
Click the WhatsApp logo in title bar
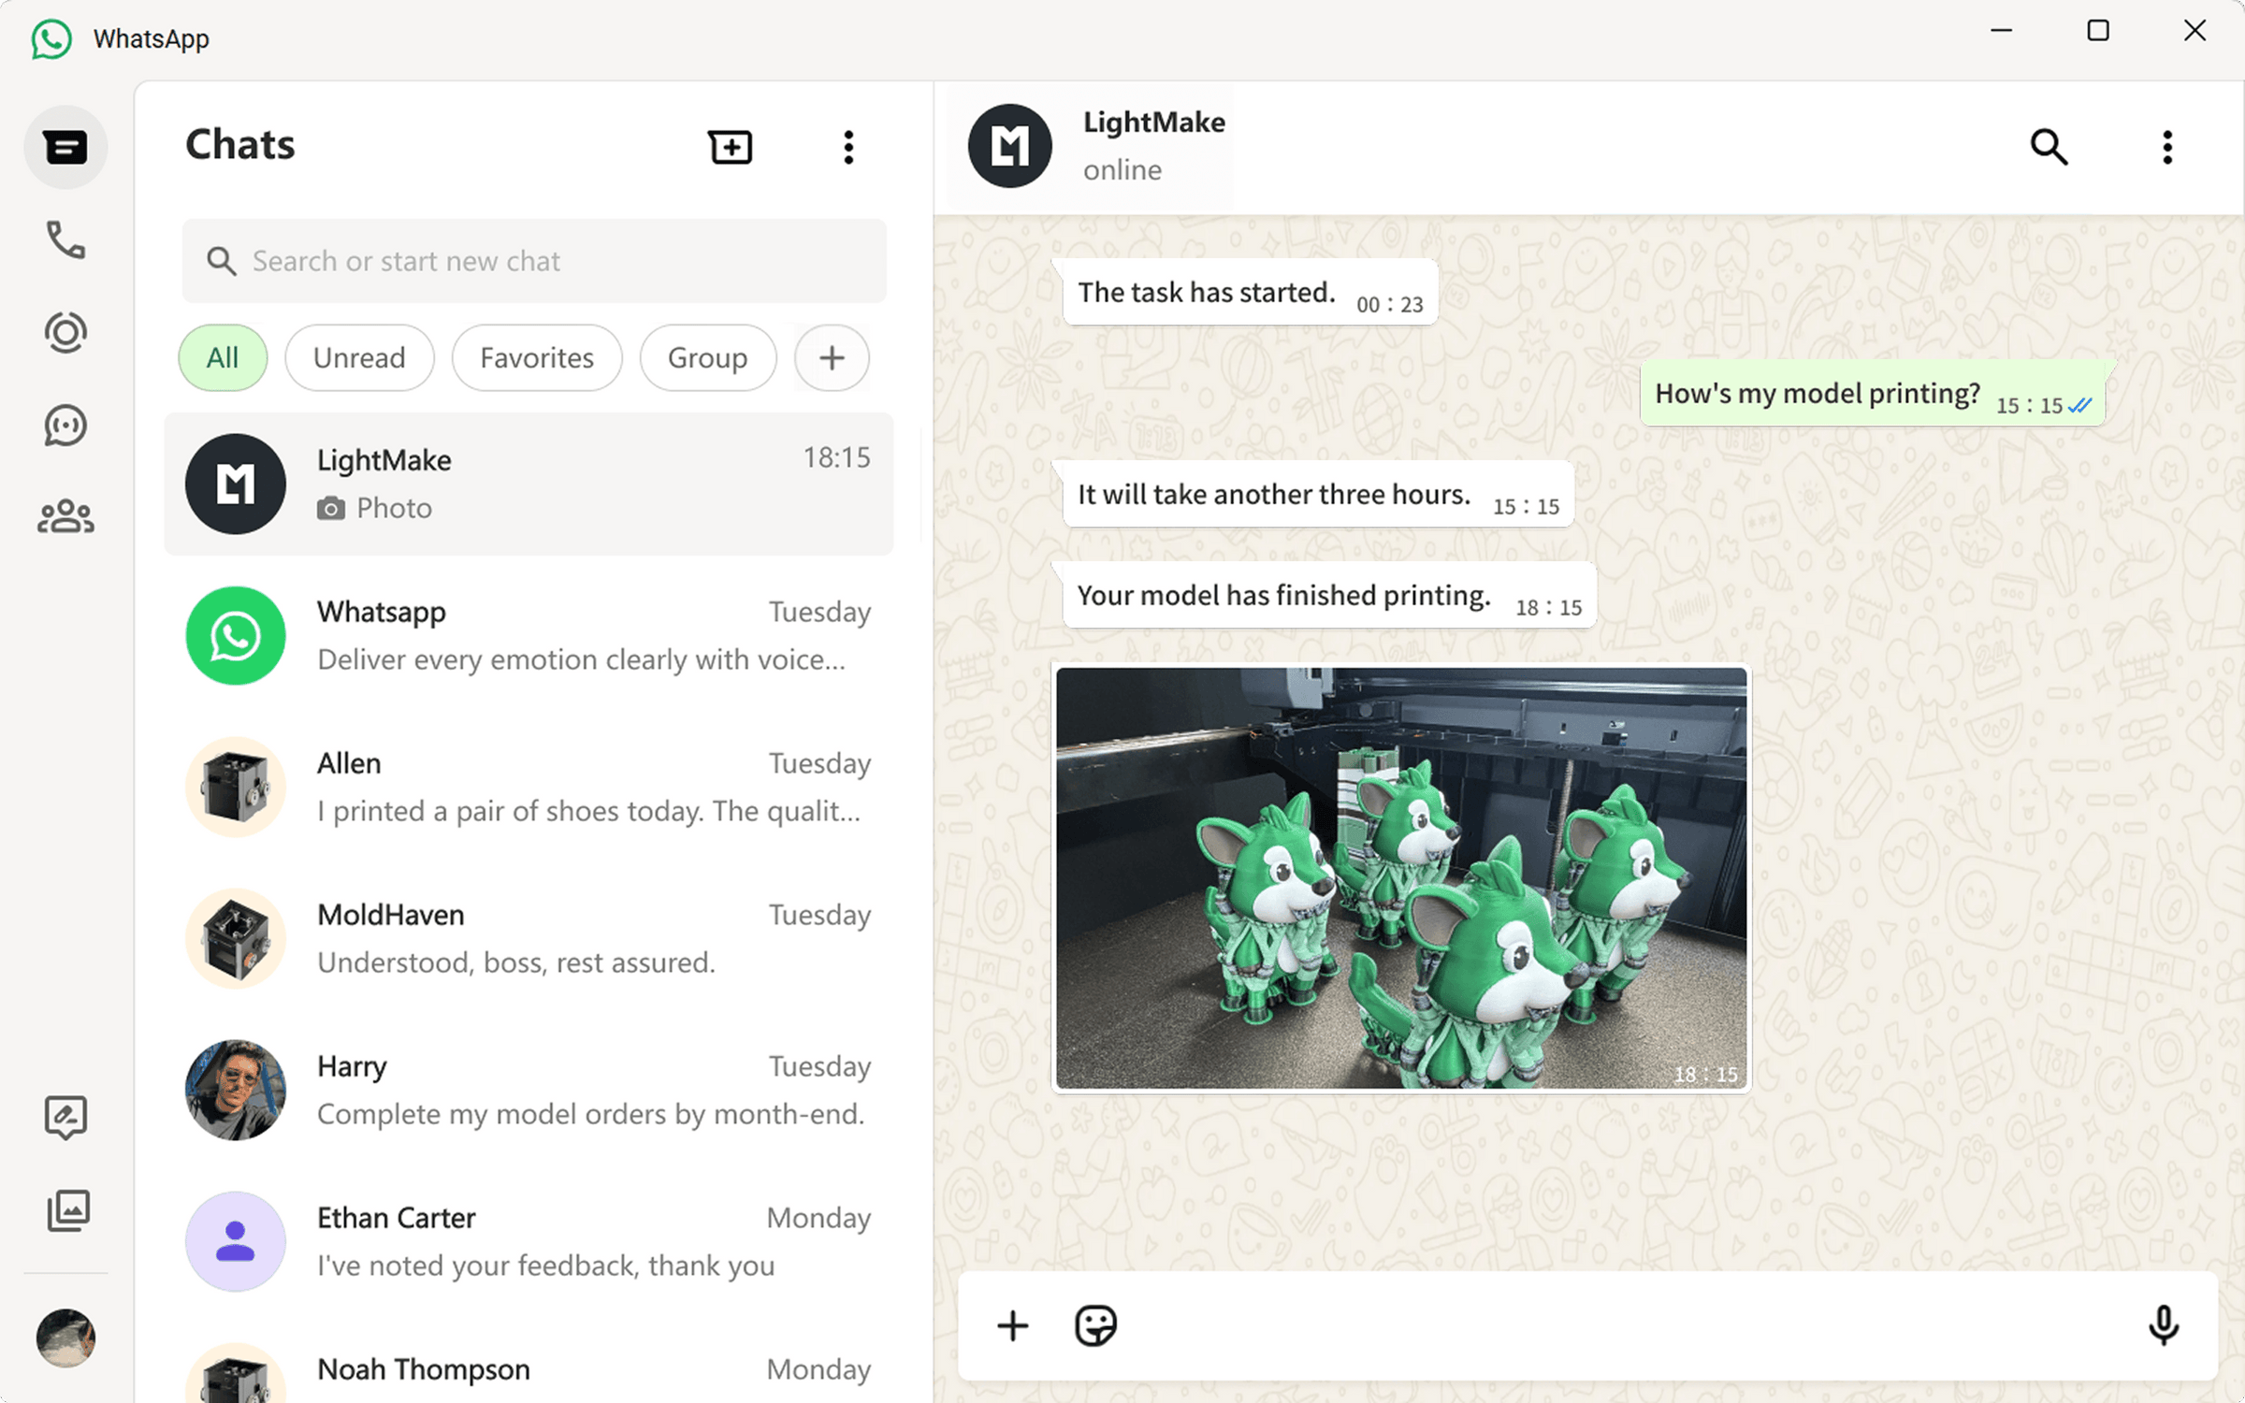pyautogui.click(x=51, y=39)
